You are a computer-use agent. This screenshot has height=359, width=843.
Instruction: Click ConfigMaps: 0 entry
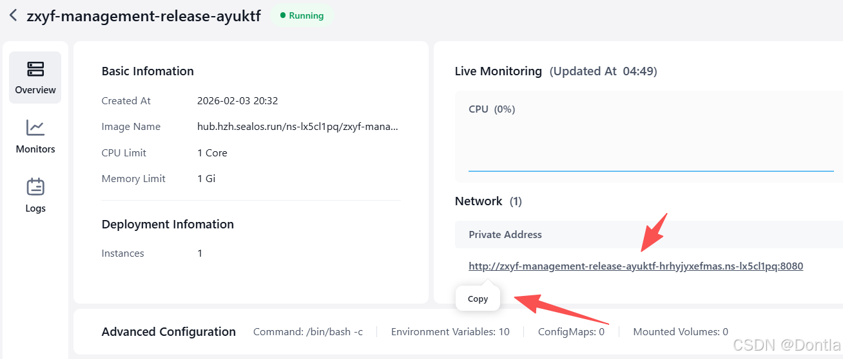pyautogui.click(x=572, y=332)
